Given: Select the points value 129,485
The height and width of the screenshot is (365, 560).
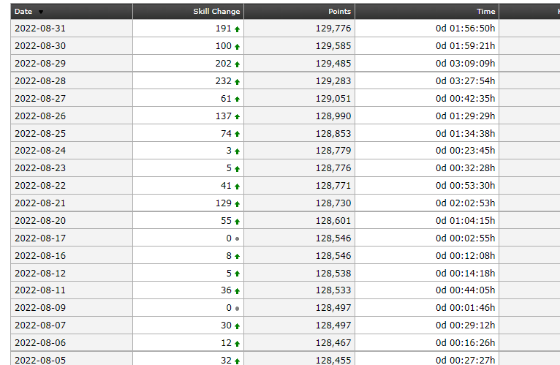Looking at the screenshot, I should pos(333,63).
